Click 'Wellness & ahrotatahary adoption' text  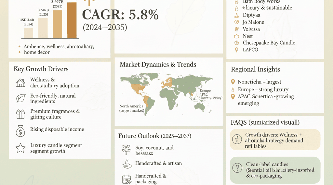point(55,83)
